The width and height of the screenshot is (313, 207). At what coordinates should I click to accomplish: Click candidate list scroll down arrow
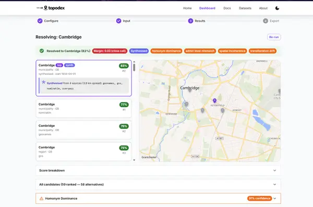(x=134, y=160)
